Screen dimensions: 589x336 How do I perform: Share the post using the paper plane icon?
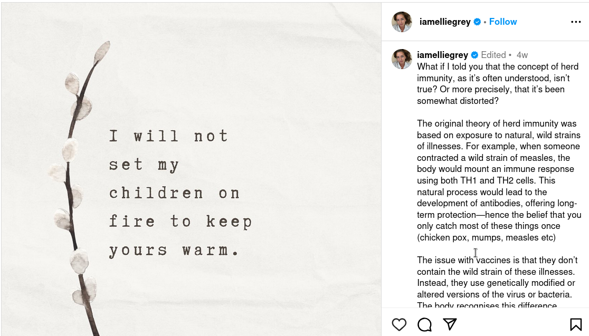[x=450, y=324]
